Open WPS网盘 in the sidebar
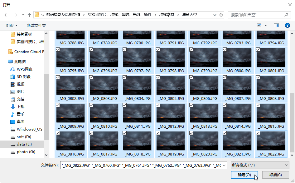Viewport: 295px width, 183px height. click(x=24, y=69)
